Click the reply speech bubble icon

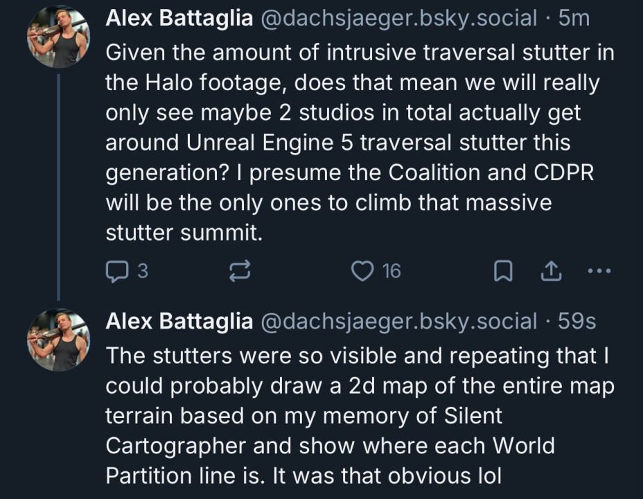(x=116, y=272)
